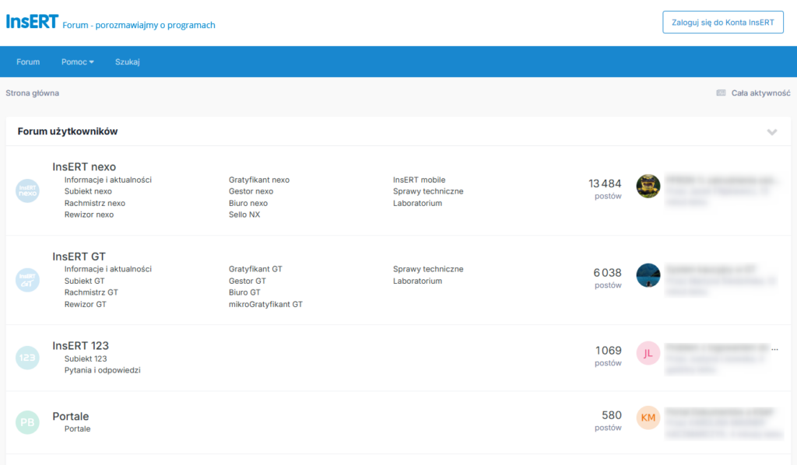Viewport: 797px width, 465px height.
Task: Open Subiekt GT subforum
Action: point(84,281)
